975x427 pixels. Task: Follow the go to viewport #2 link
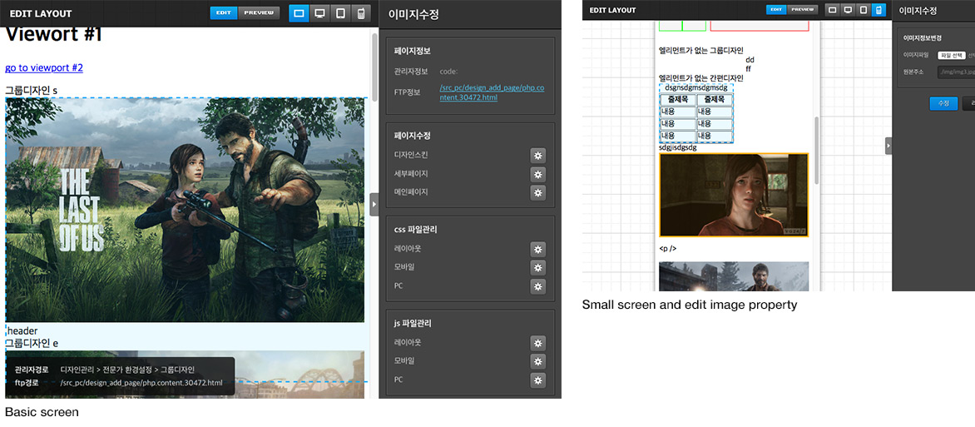pyautogui.click(x=44, y=68)
